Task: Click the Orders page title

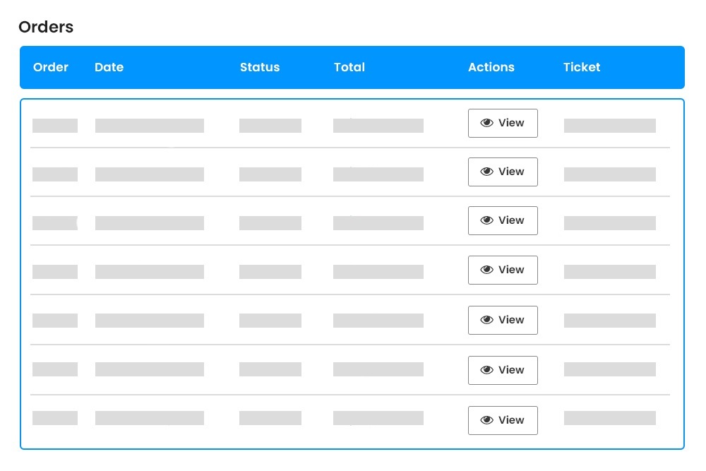Action: [x=45, y=27]
